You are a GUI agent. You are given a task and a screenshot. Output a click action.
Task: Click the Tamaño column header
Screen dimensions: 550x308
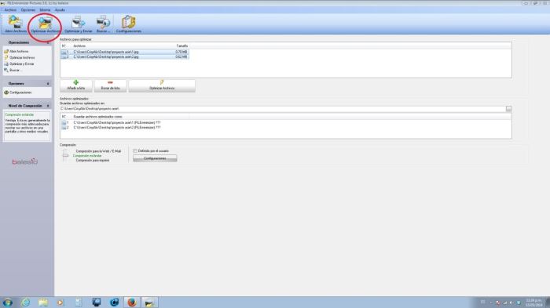pos(181,46)
